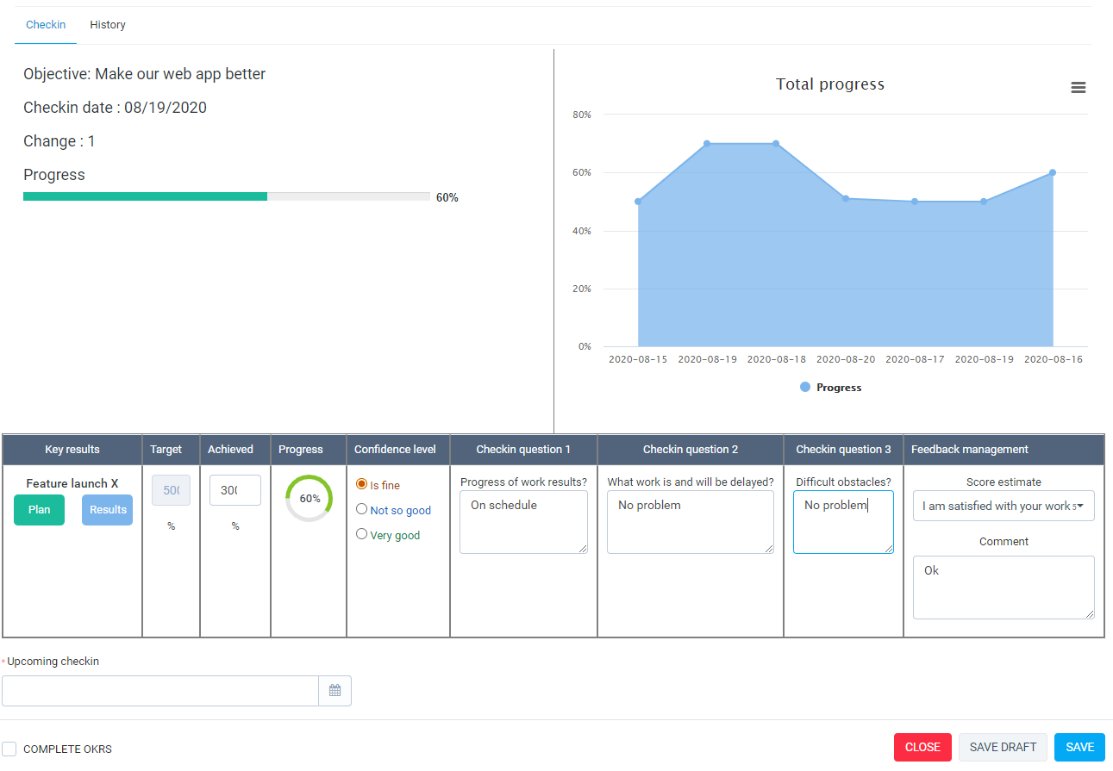The image size is (1113, 771).
Task: Click the red Close button
Action: click(x=922, y=748)
